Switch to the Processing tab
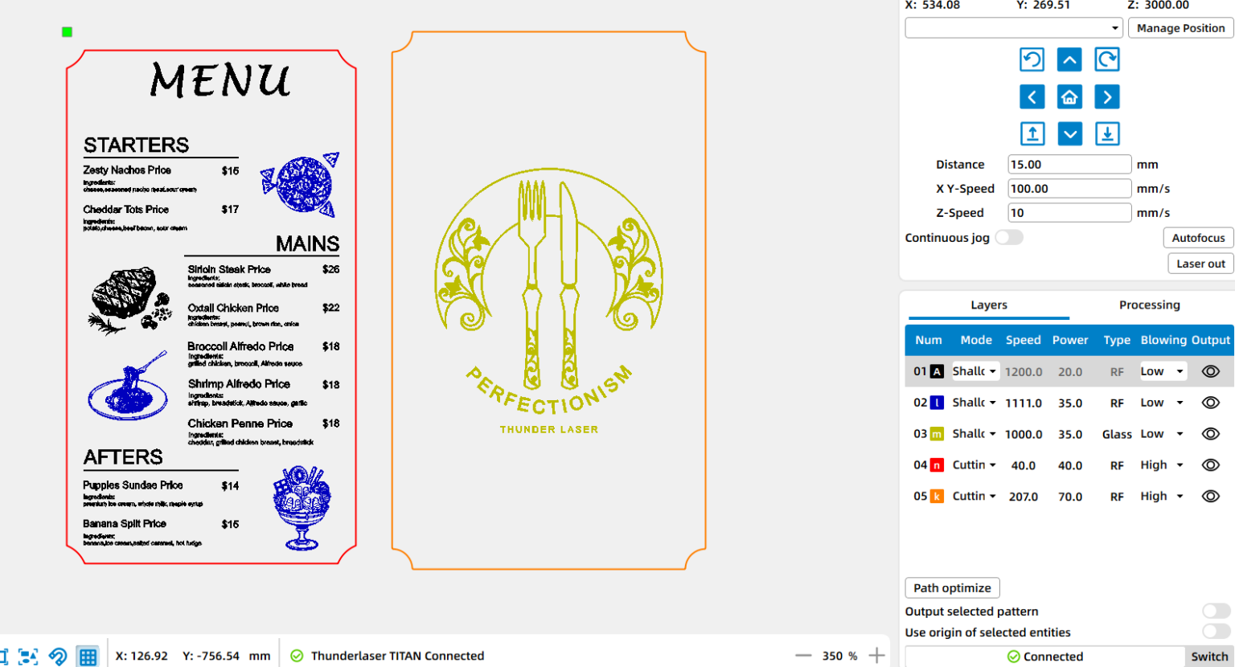 click(1149, 305)
